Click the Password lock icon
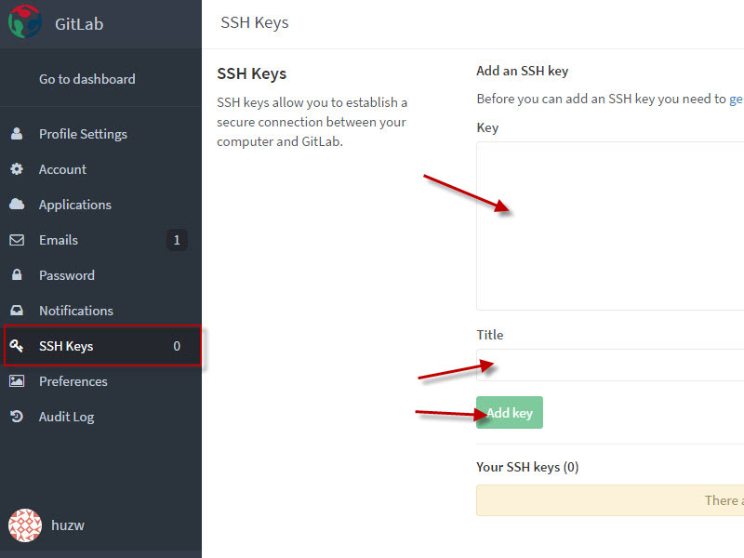Image resolution: width=744 pixels, height=558 pixels. [x=17, y=275]
